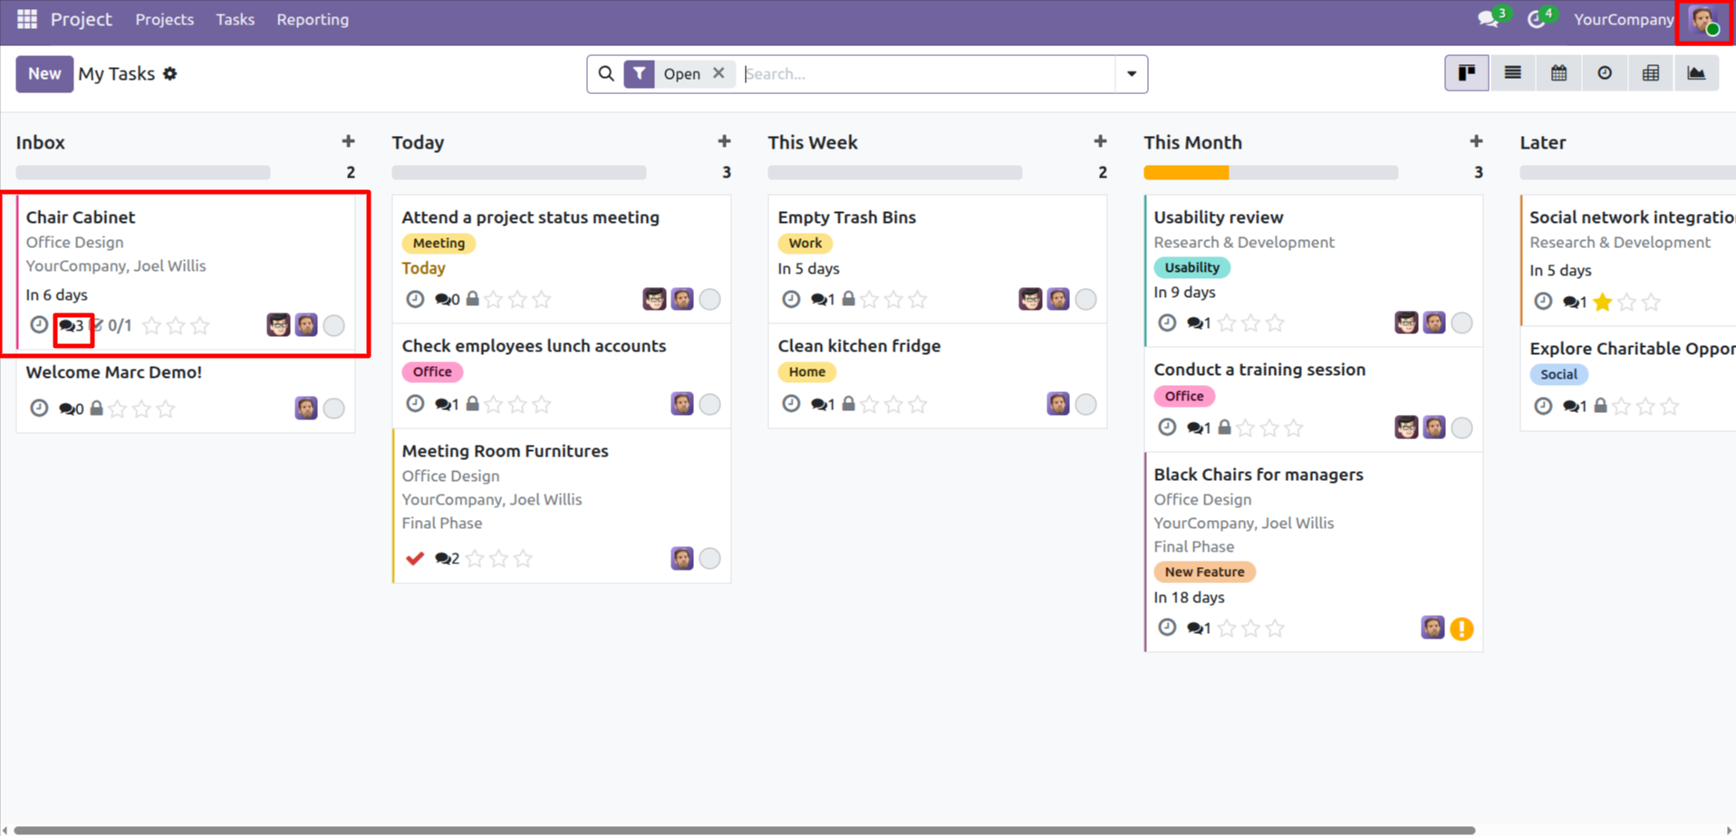The height and width of the screenshot is (836, 1736).
Task: Mark first priority star on Usability review
Action: click(1227, 322)
